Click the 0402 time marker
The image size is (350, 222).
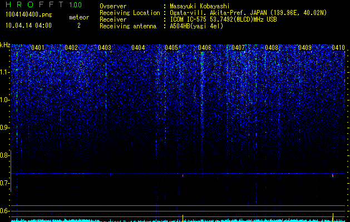pos(71,48)
